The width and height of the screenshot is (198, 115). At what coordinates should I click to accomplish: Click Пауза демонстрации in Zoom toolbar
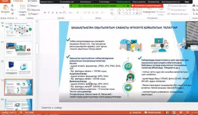139,2
